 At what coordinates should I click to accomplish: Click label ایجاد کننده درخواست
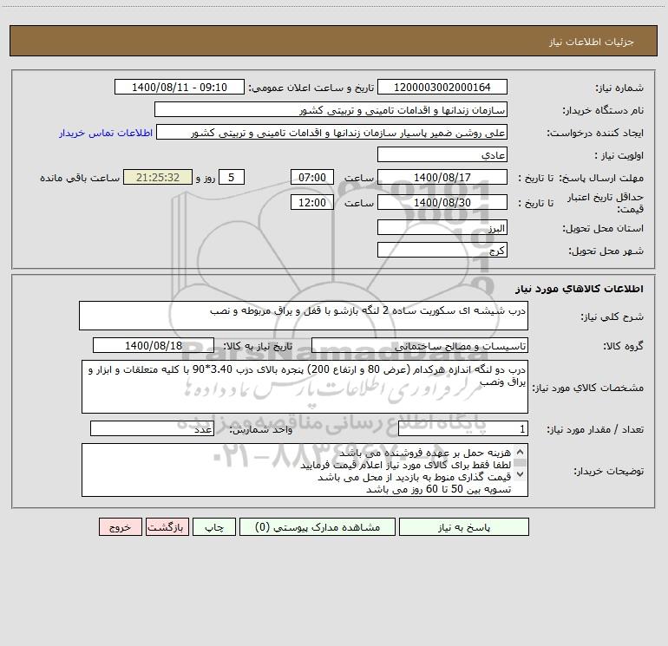tap(595, 133)
